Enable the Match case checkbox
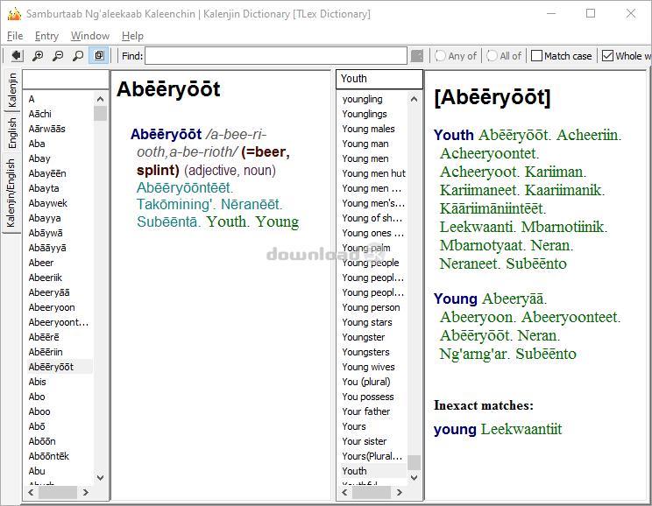The height and width of the screenshot is (506, 652). (x=537, y=56)
